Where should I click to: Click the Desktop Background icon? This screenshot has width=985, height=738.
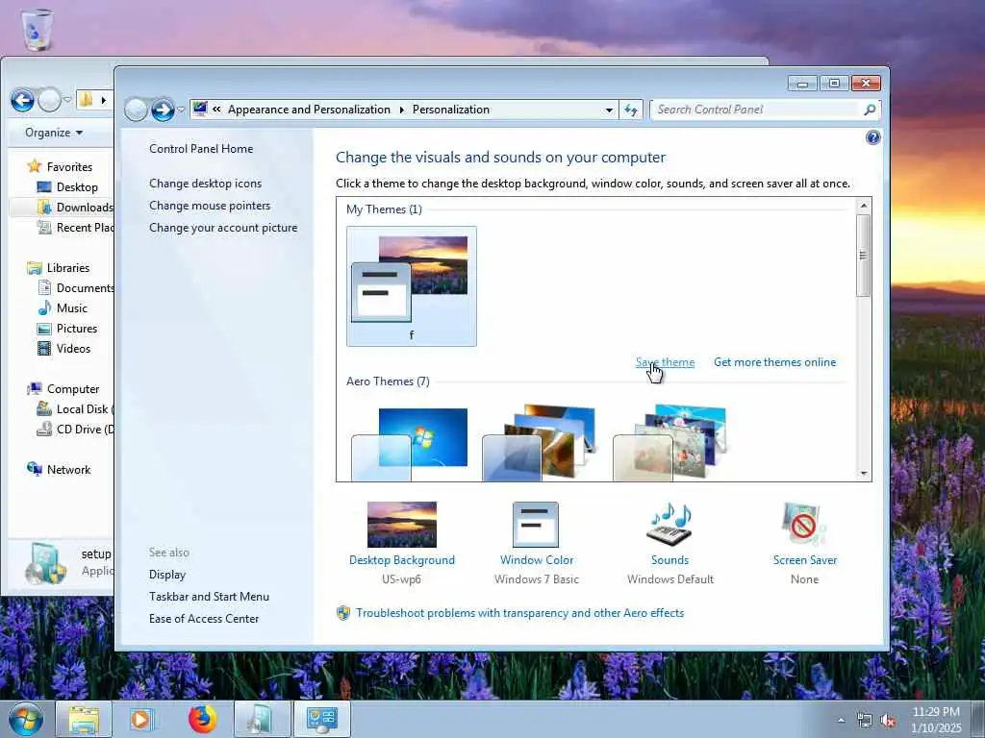point(402,525)
